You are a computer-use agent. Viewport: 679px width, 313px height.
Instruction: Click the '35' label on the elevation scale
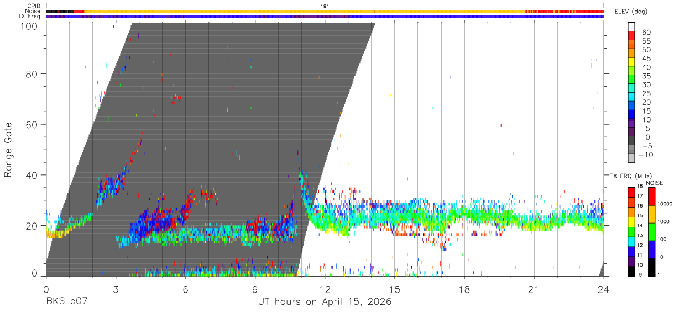click(646, 76)
